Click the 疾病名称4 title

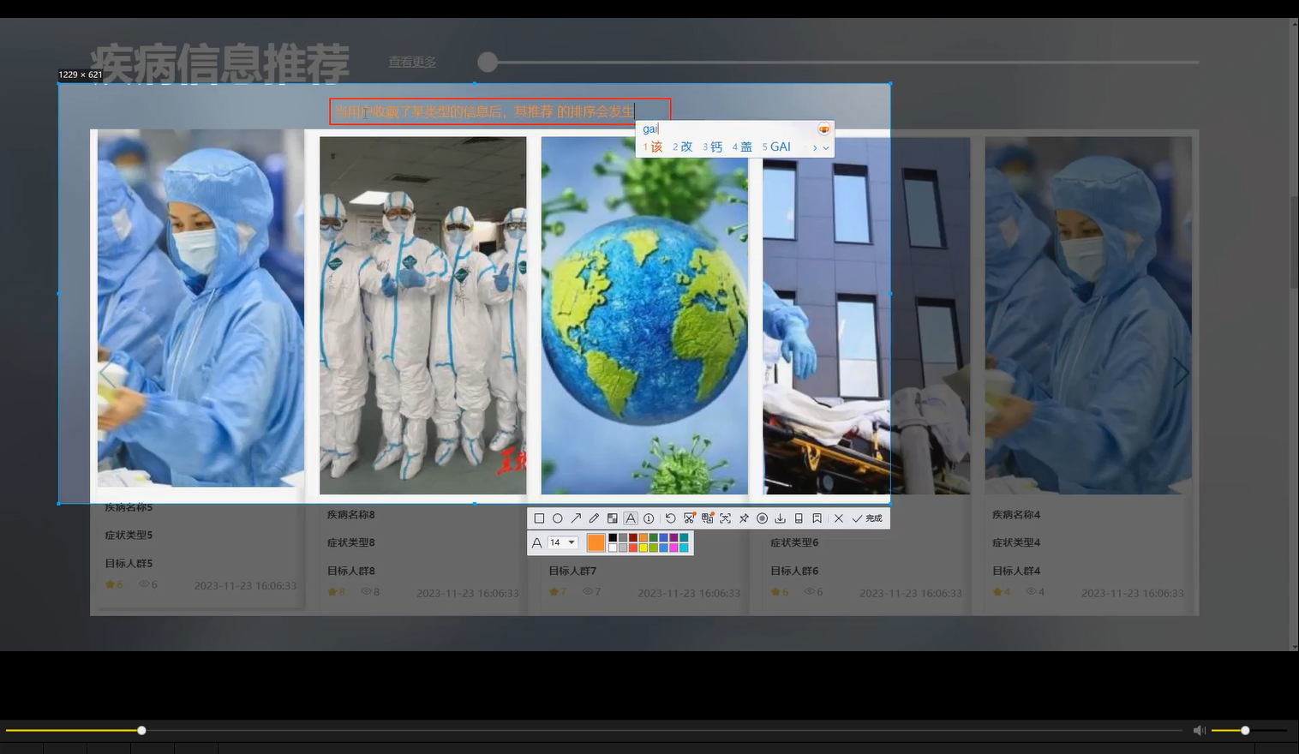[x=1016, y=515]
